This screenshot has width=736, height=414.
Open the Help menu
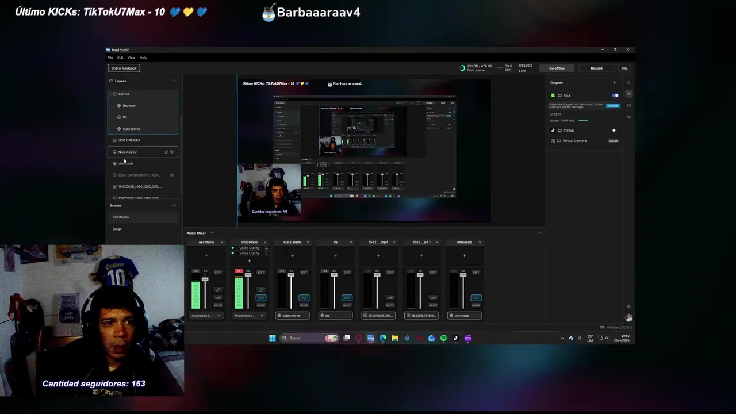pyautogui.click(x=143, y=57)
